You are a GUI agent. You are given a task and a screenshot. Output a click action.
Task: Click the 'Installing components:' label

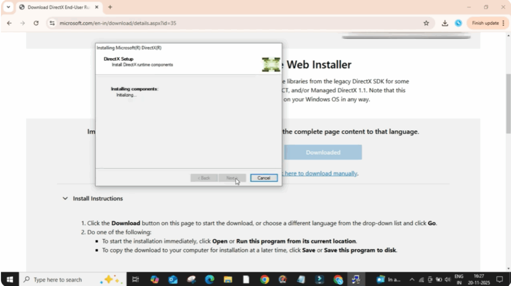tap(135, 89)
